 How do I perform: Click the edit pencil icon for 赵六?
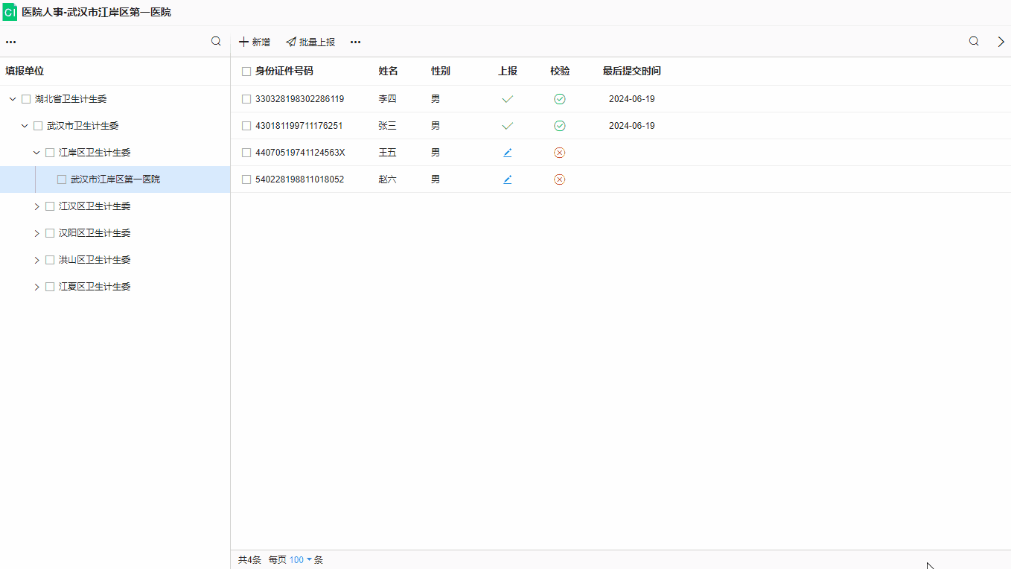(508, 179)
